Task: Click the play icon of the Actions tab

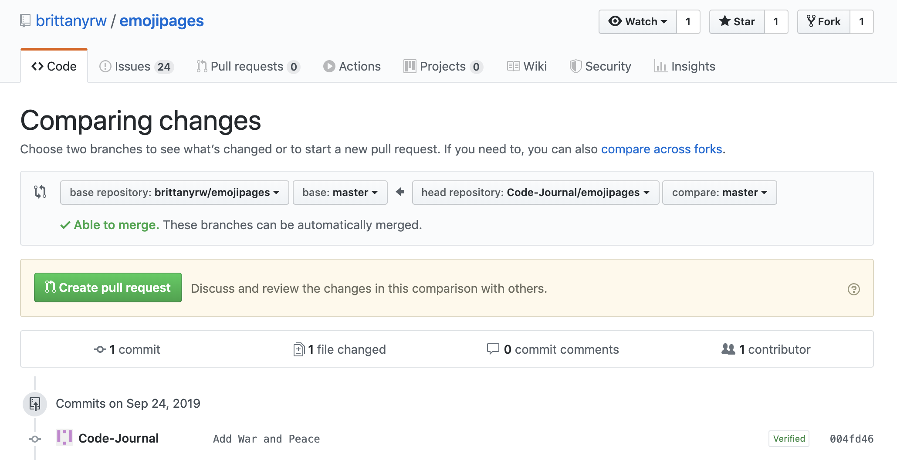Action: [x=329, y=66]
